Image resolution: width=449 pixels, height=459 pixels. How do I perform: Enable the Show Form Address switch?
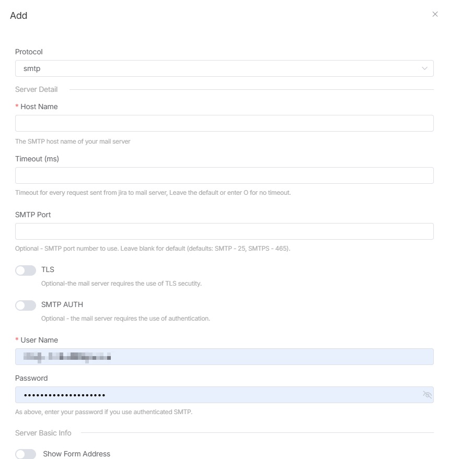[x=26, y=454]
